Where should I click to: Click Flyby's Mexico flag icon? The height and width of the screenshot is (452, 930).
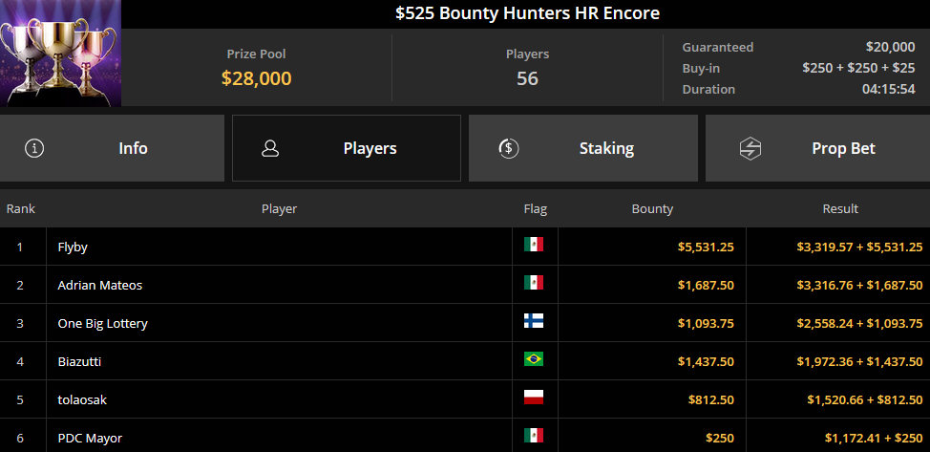click(534, 244)
